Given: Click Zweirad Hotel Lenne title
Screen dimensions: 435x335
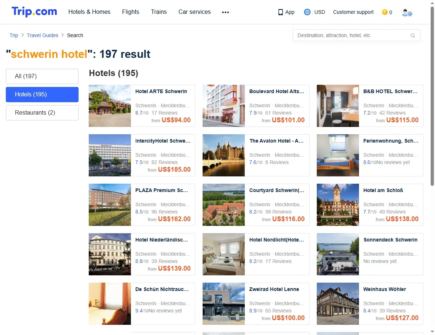Looking at the screenshot, I should 274,289.
